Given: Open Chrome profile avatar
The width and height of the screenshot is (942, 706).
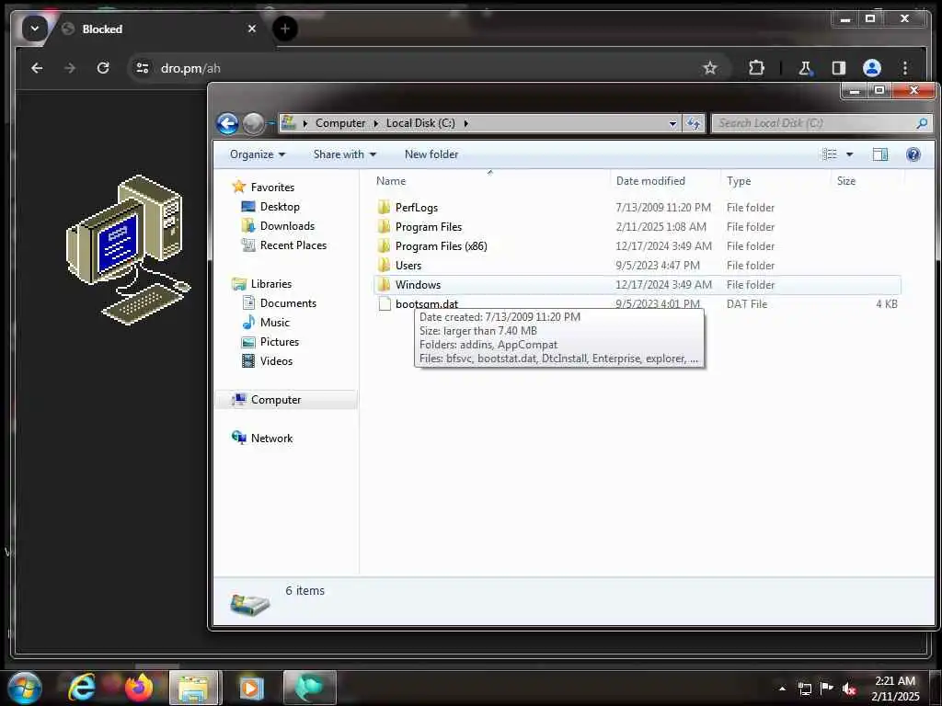Looking at the screenshot, I should 872,68.
